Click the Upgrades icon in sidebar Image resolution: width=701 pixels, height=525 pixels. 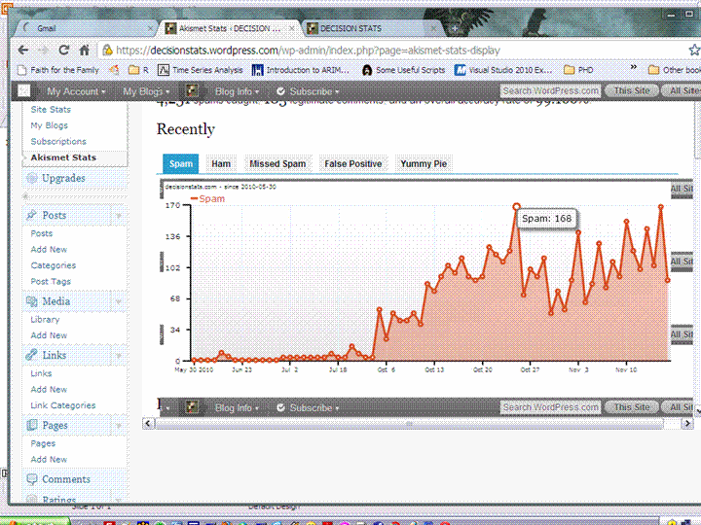point(32,178)
